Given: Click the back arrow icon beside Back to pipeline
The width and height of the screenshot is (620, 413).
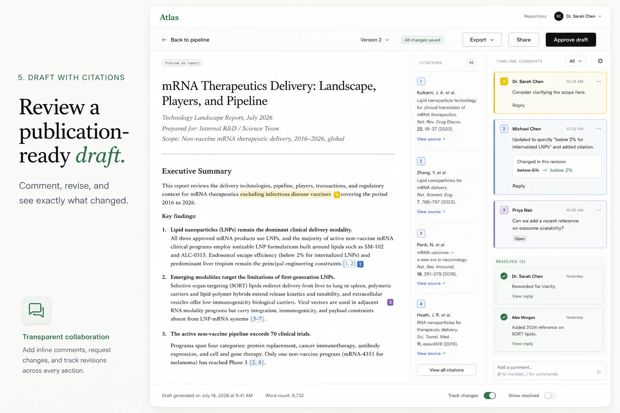Looking at the screenshot, I should pyautogui.click(x=164, y=40).
